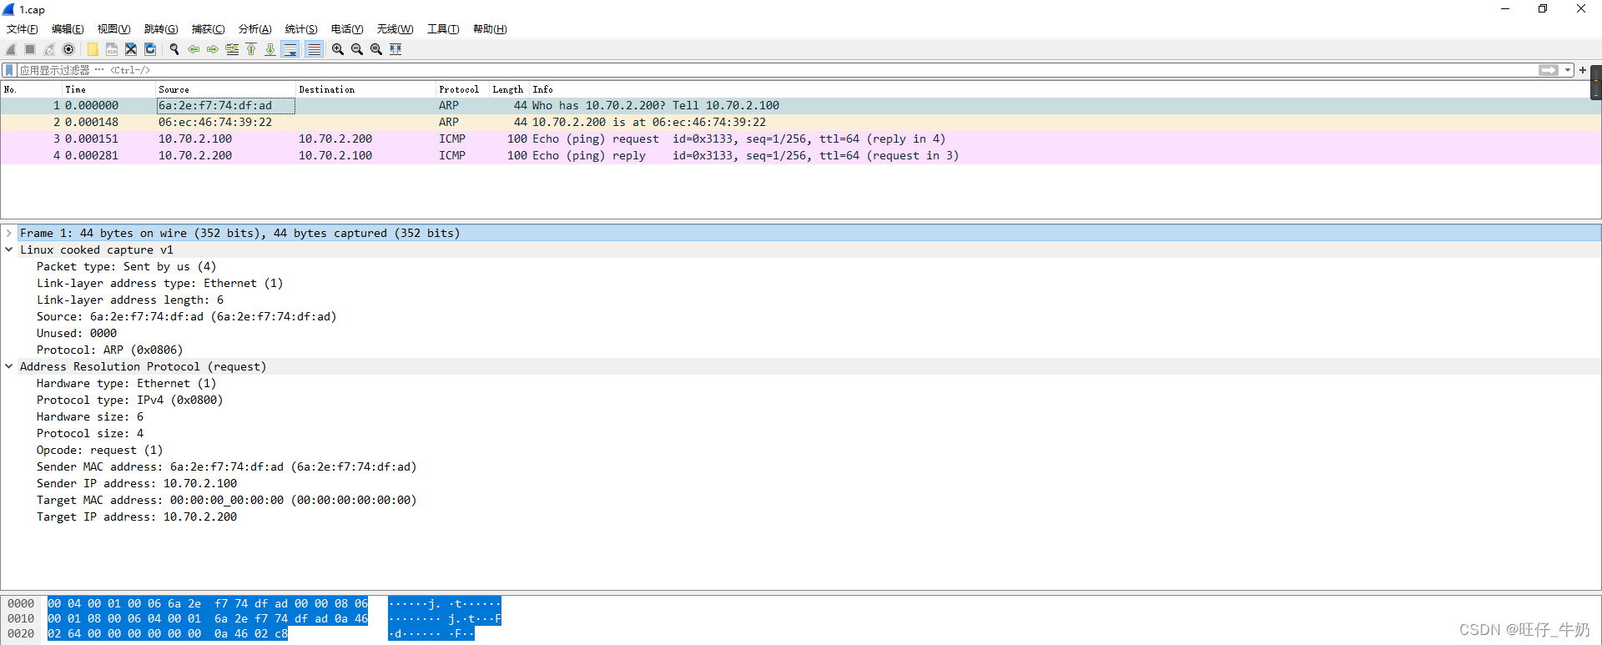This screenshot has width=1602, height=645.
Task: Open capture options gear icon
Action: click(x=68, y=49)
